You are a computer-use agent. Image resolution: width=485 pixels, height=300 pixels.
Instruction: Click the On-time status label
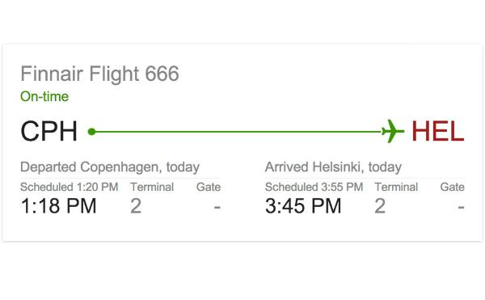44,96
